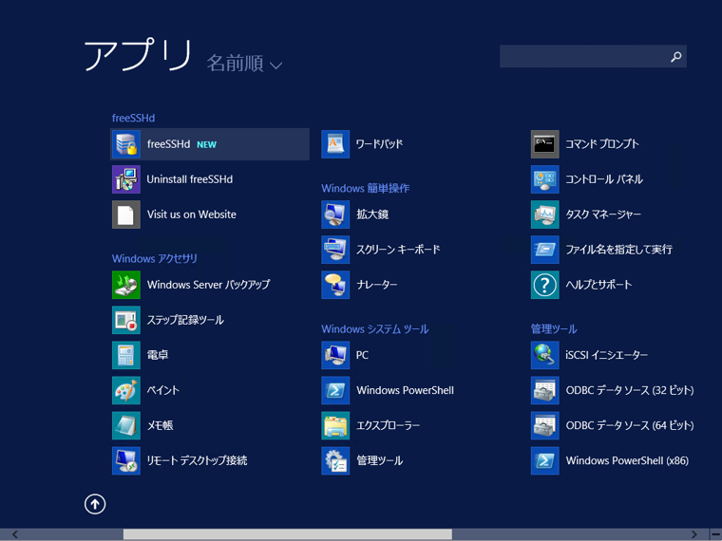This screenshot has height=541, width=722.
Task: Click the search magnifier icon
Action: pos(675,57)
